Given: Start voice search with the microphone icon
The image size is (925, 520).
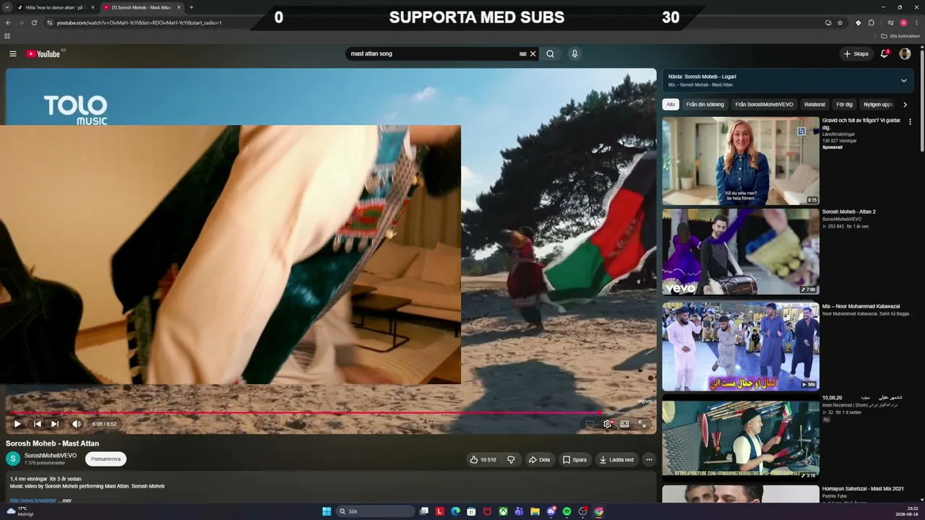Looking at the screenshot, I should (x=575, y=53).
